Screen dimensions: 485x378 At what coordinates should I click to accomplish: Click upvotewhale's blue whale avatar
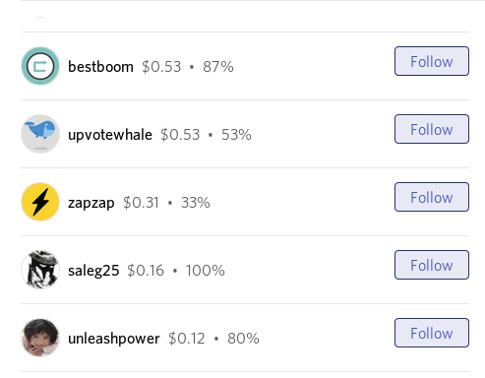coord(40,134)
